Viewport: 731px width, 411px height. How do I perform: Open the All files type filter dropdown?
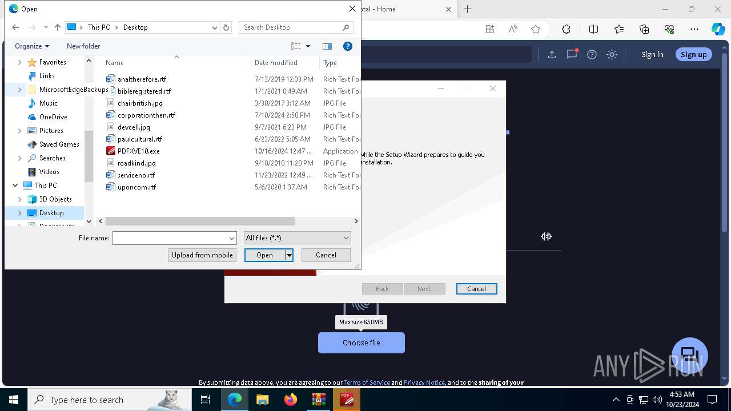click(297, 238)
